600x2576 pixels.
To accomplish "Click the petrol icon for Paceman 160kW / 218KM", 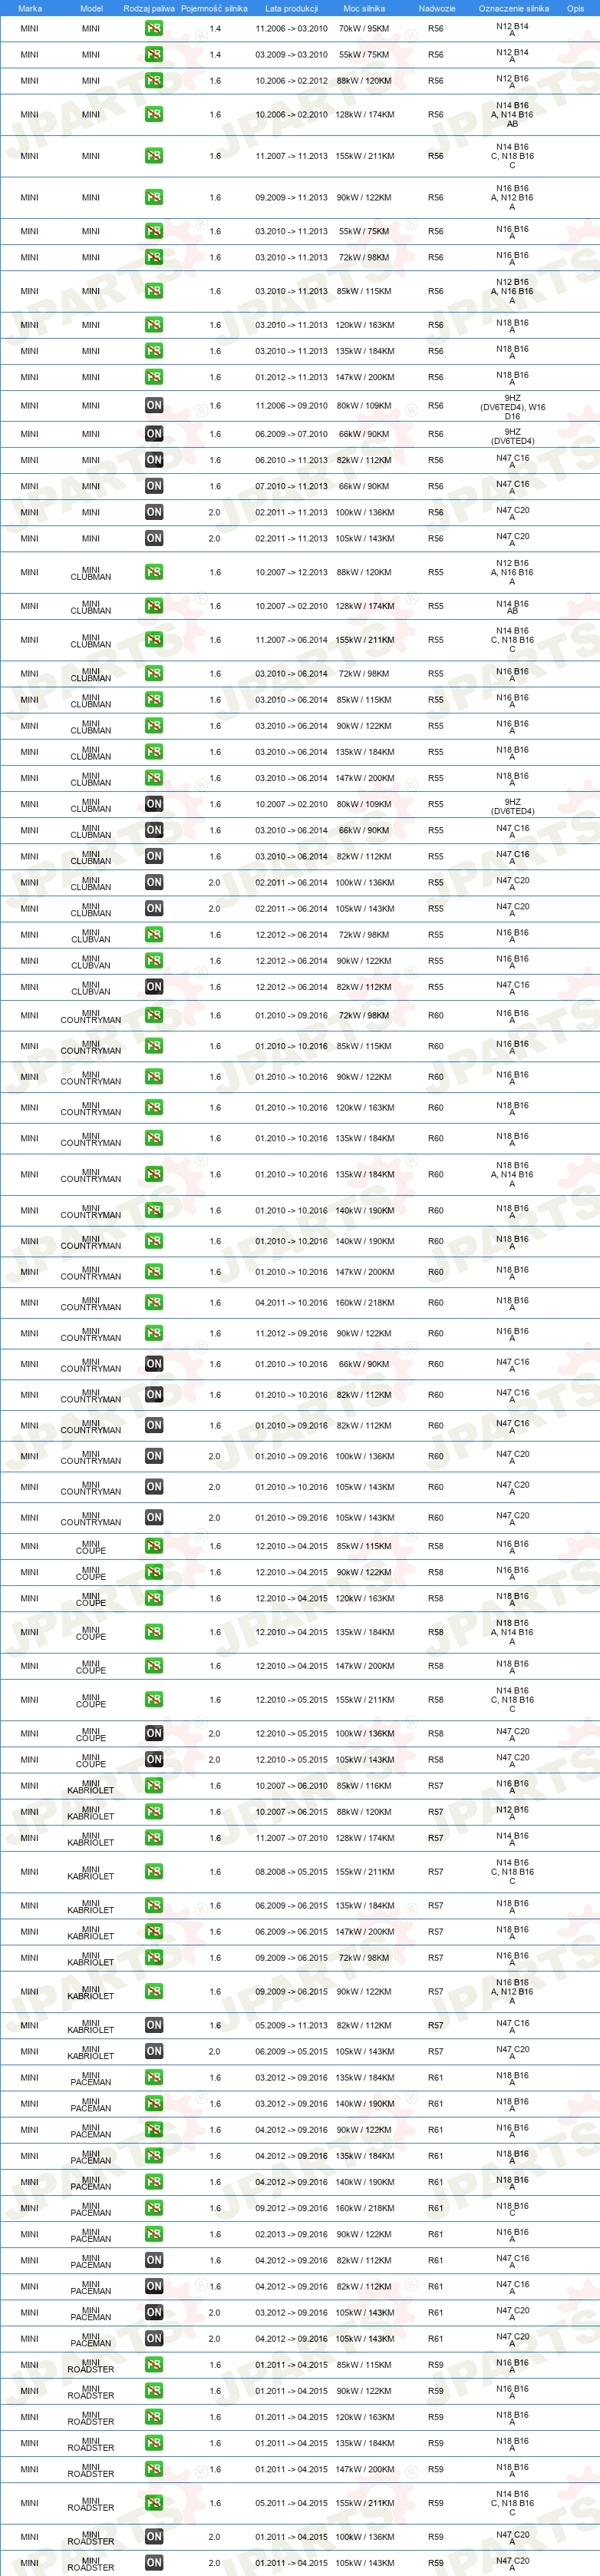I will 153,2208.
